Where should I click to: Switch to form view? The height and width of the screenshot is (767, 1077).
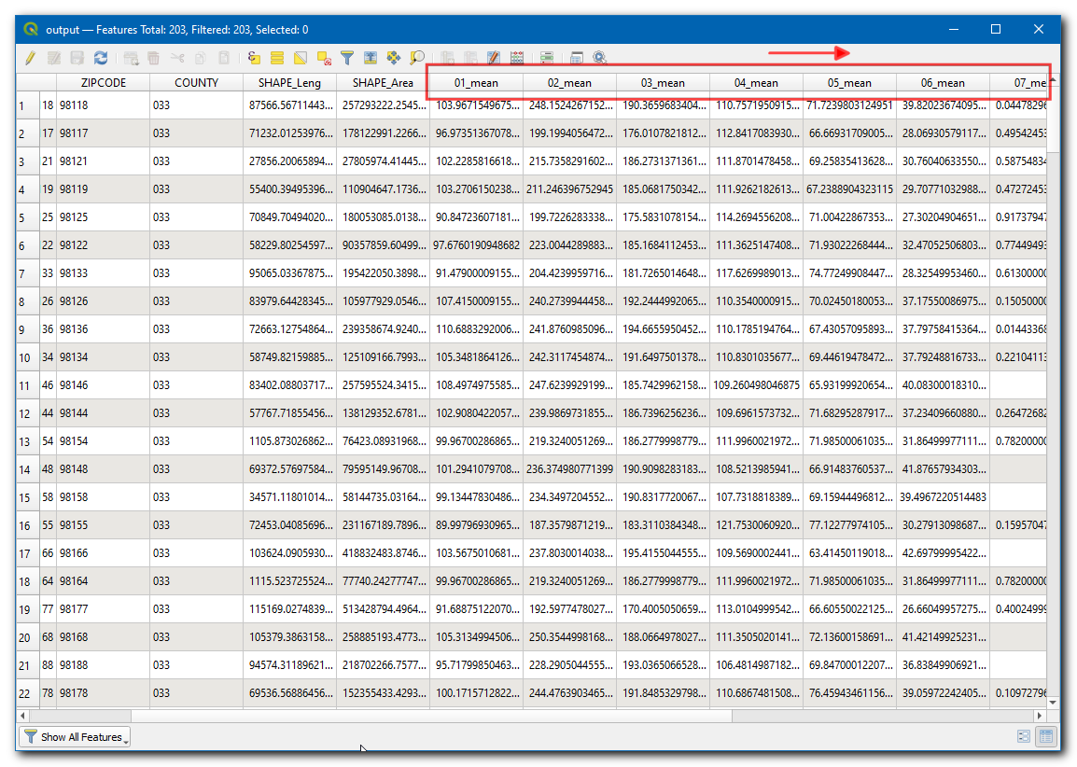point(1024,737)
